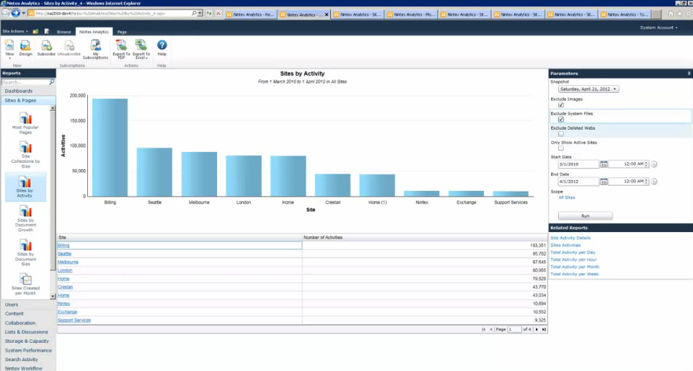Open the System Account dropdown
The width and height of the screenshot is (693, 371).
[x=658, y=28]
